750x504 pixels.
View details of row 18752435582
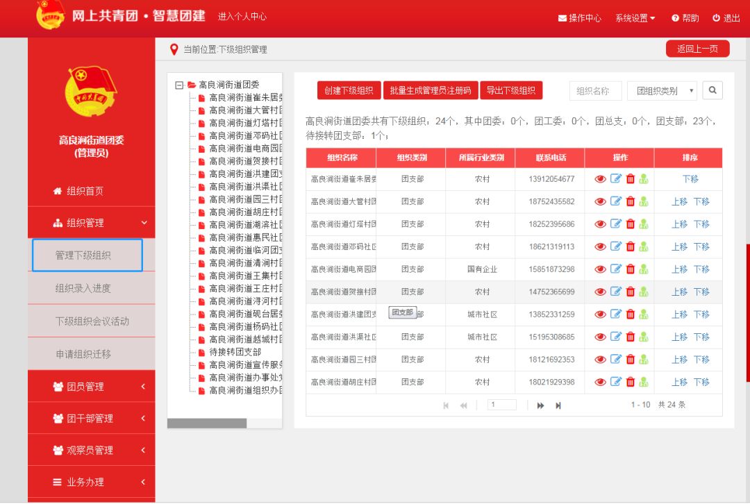pos(600,201)
